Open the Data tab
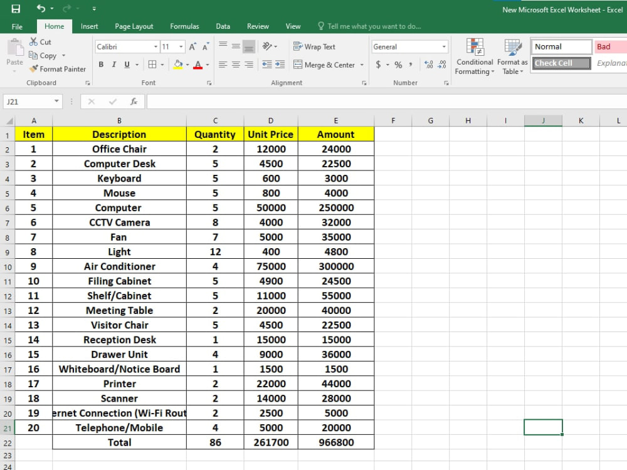This screenshot has height=470, width=627. pos(223,26)
